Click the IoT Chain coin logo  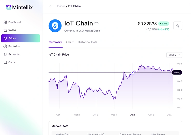click(x=55, y=26)
